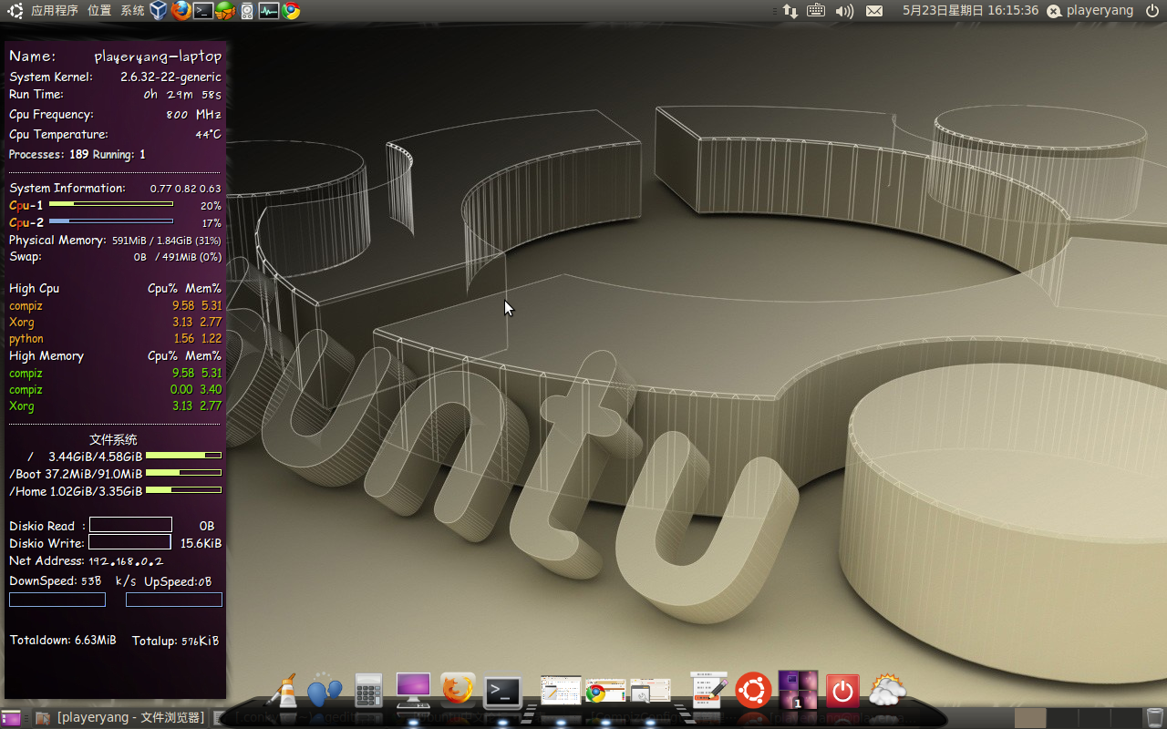The image size is (1167, 729).
Task: Open the 系统 menu
Action: 132,11
